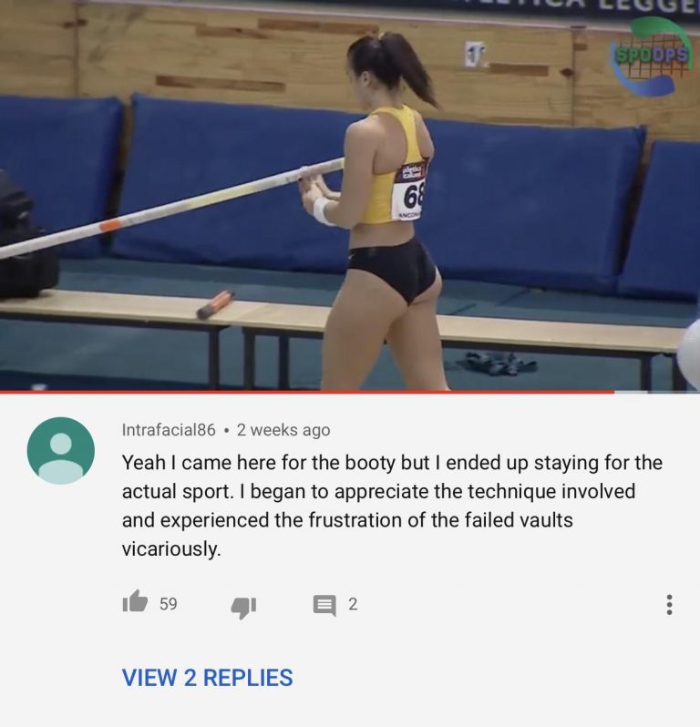The height and width of the screenshot is (727, 700).
Task: Open the Intrafacial86 username link
Action: 169,430
